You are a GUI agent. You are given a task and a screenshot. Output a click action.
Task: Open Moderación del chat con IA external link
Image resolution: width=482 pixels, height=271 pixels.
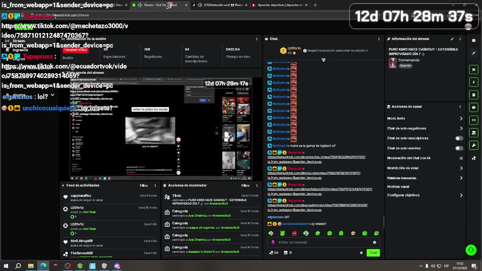[x=461, y=158]
